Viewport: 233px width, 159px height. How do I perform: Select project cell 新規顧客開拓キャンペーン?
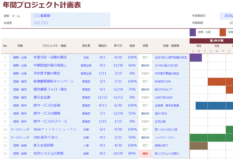[55, 82]
